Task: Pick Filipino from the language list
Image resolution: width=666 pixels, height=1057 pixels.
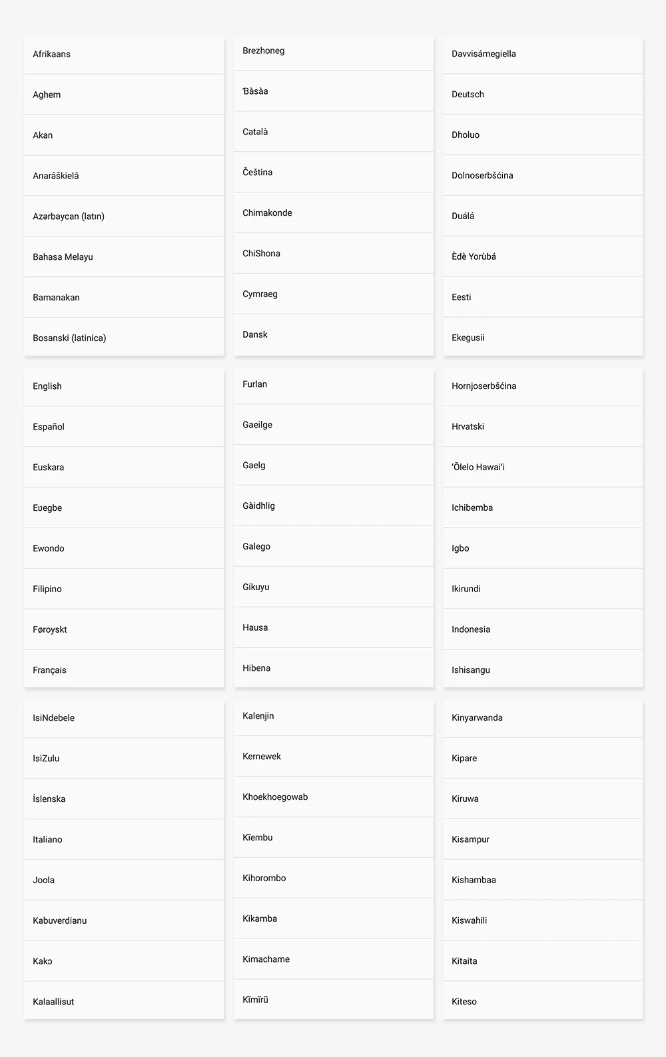Action: (x=124, y=589)
